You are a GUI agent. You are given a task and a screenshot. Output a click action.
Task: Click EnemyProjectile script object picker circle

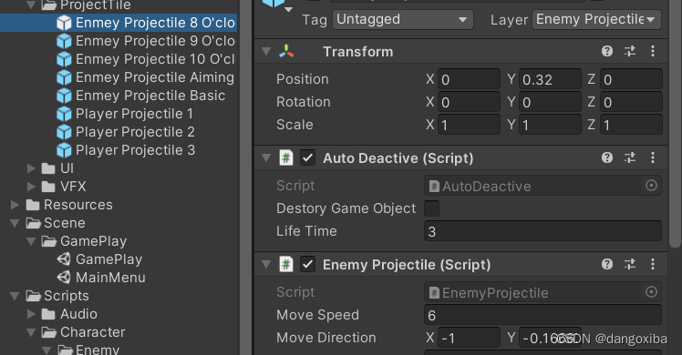point(651,292)
